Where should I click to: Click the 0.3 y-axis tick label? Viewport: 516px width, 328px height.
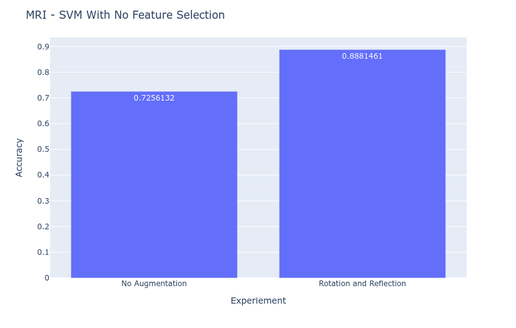click(43, 201)
